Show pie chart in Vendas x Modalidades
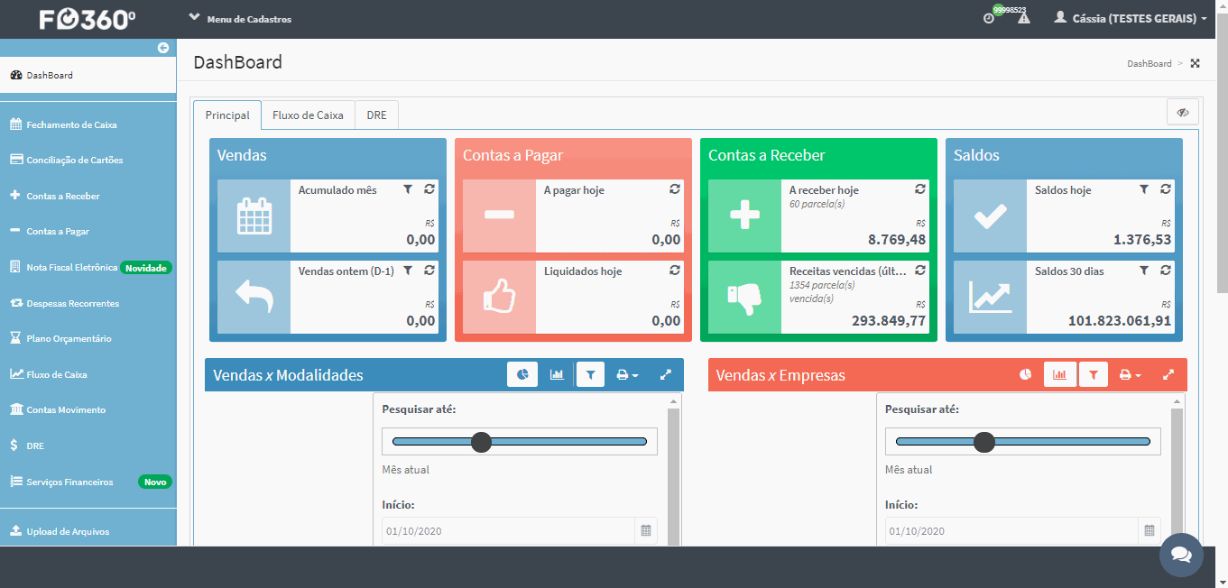This screenshot has height=588, width=1228. point(522,374)
